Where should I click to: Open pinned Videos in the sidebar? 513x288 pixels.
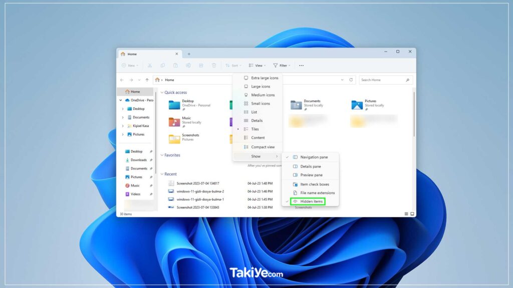(x=135, y=194)
